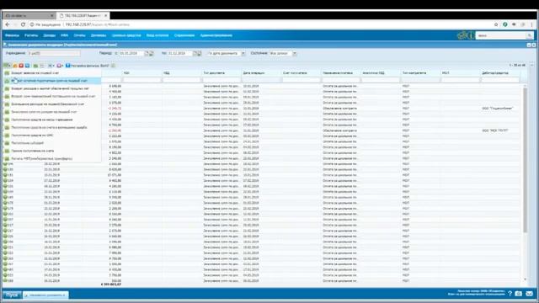The height and width of the screenshot is (303, 539).
Task: Click the application logo next to search box
Action: [466, 35]
